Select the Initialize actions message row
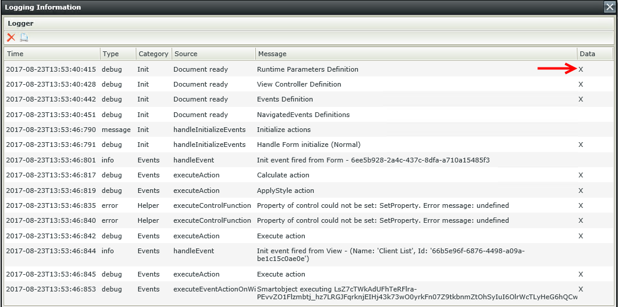This screenshot has width=618, height=307. pyautogui.click(x=283, y=130)
